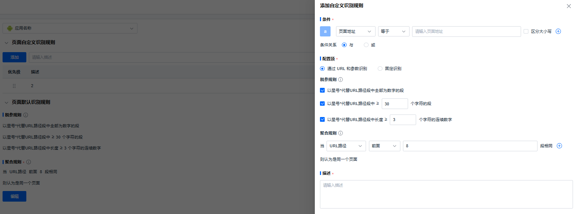Uncheck 以星号*代替URL路径段中全部为数字的段
The height and width of the screenshot is (214, 577).
pos(322,90)
